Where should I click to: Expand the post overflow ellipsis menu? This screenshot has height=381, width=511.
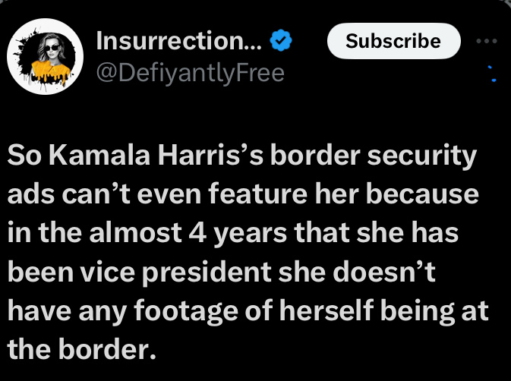click(x=486, y=41)
